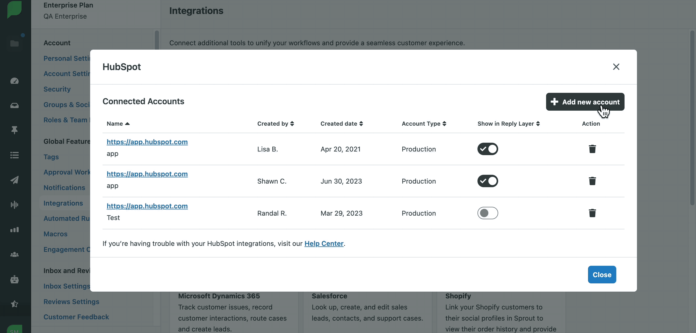Sort by Show in Reply Layer column
Screen dimensions: 696x333
(x=508, y=124)
